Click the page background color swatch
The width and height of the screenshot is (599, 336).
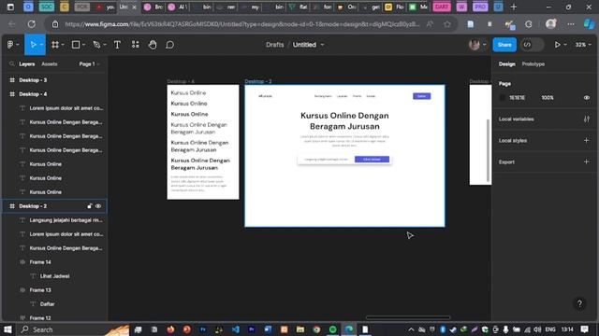503,98
